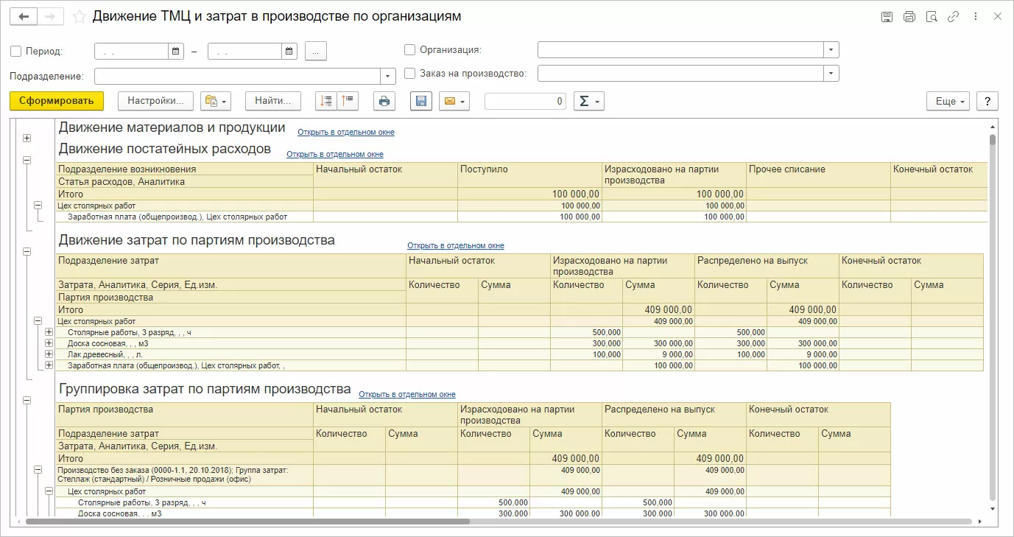Open calendar for period start date
Viewport: 1014px width, 537px height.
(x=176, y=51)
